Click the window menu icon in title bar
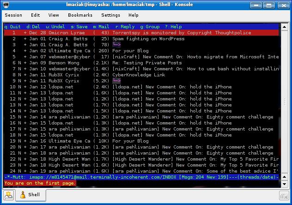292x205 pixels. (x=5, y=4)
